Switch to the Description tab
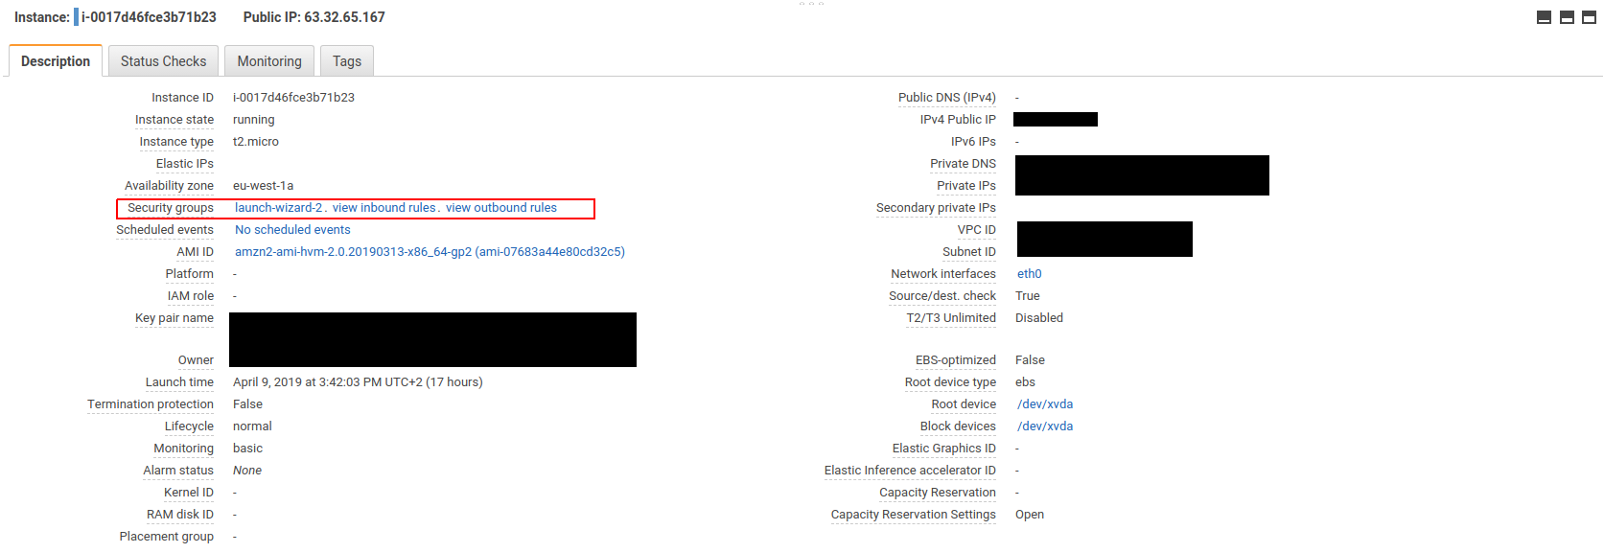 [56, 61]
